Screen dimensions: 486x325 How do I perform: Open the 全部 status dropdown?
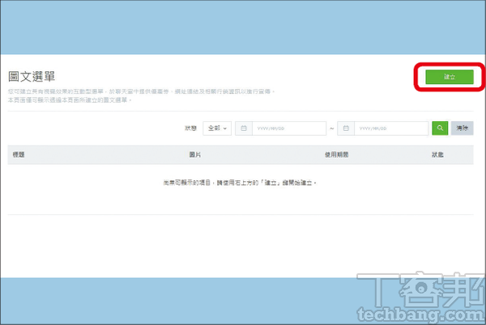pos(217,128)
